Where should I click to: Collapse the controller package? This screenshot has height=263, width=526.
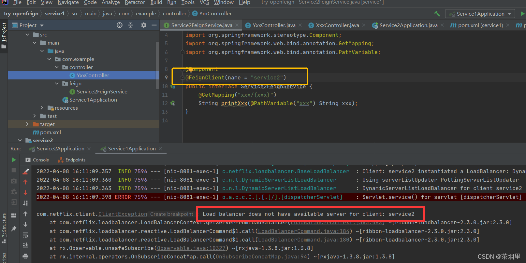pyautogui.click(x=57, y=67)
